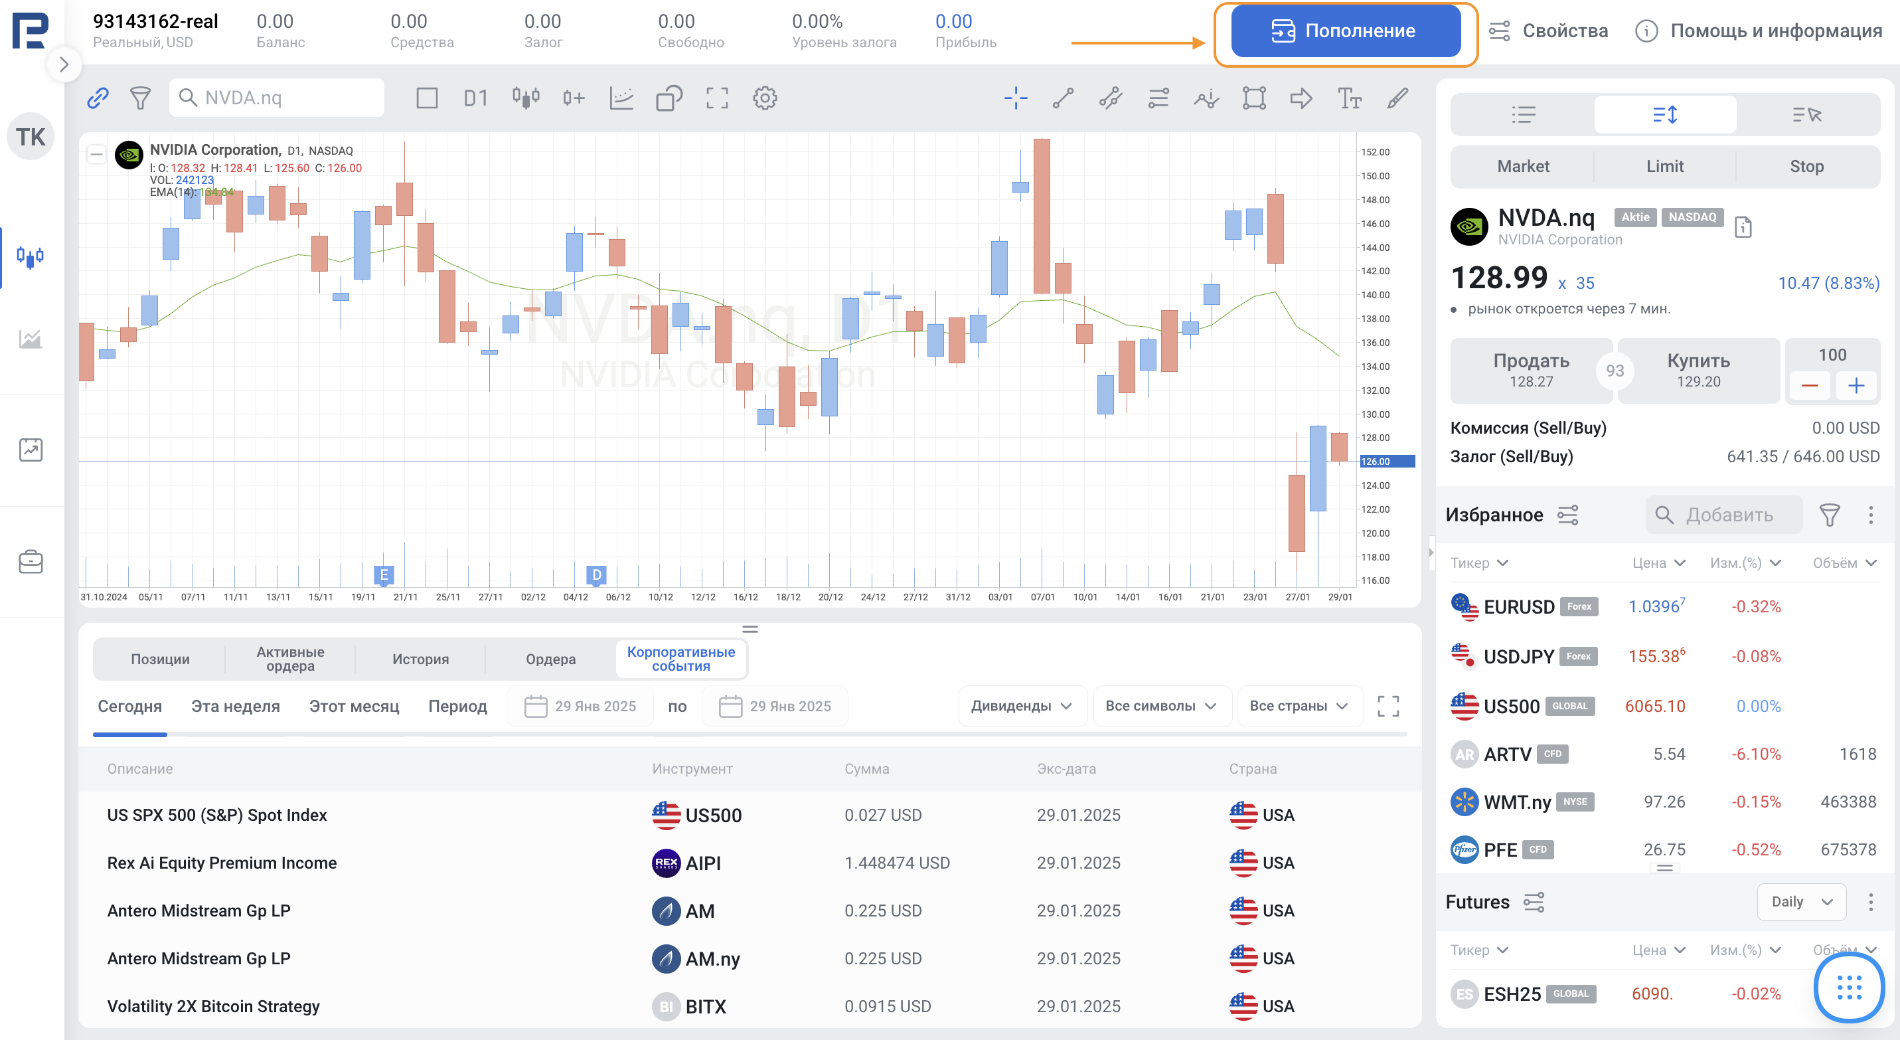This screenshot has height=1040, width=1900.
Task: Select the crosshair cursor tool
Action: [x=1016, y=98]
